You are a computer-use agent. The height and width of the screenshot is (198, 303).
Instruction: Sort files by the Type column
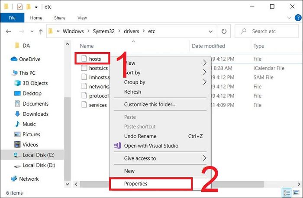point(259,46)
